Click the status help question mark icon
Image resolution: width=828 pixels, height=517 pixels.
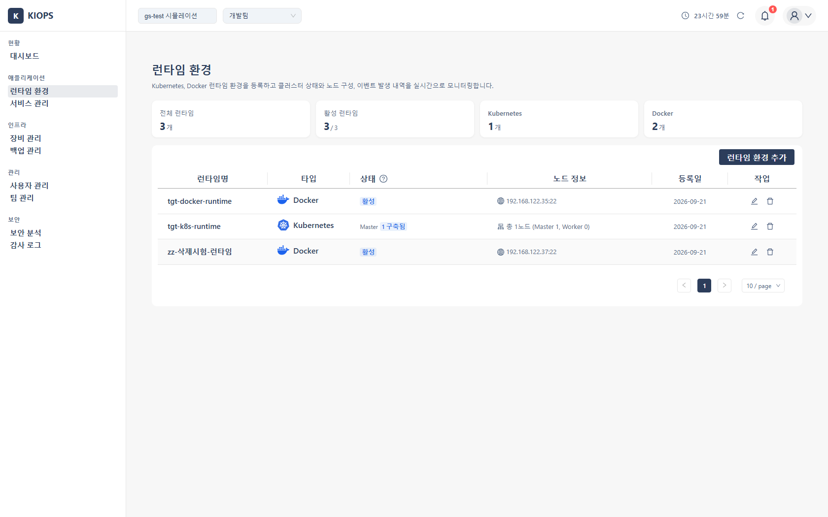pyautogui.click(x=383, y=179)
